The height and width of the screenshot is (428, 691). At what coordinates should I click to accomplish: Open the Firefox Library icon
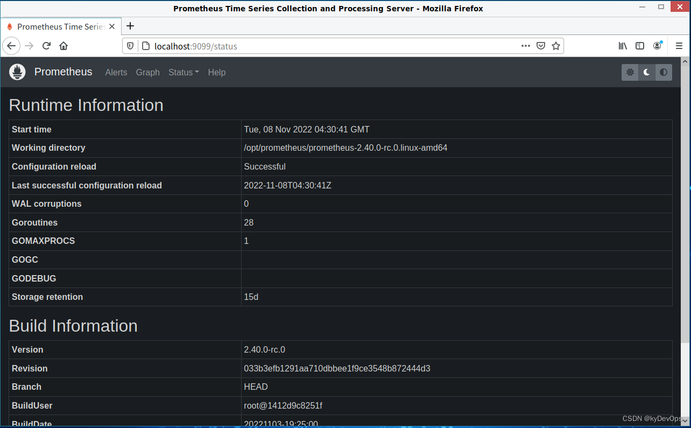tap(623, 46)
